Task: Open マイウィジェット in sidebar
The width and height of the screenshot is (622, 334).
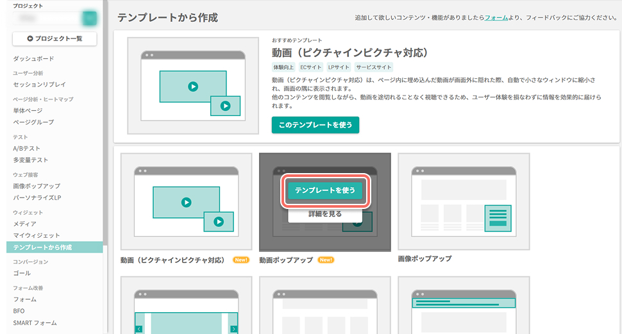Action: click(x=37, y=235)
